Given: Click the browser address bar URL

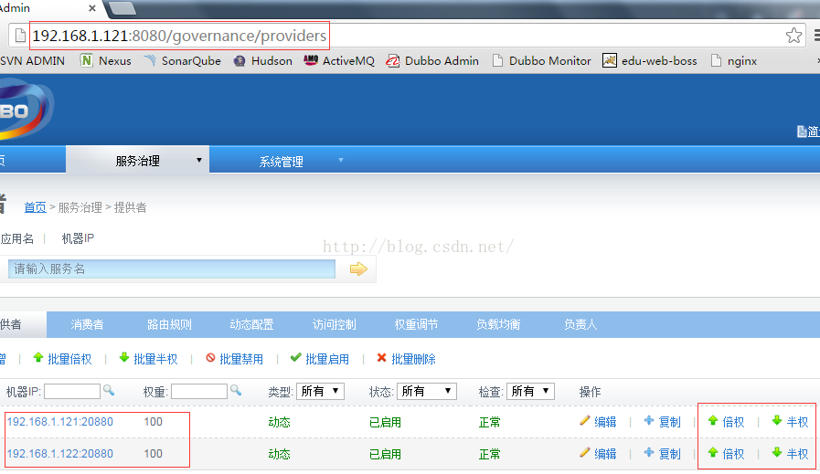Looking at the screenshot, I should coord(179,36).
